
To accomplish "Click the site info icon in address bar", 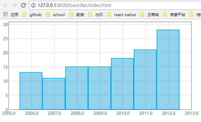I will point(33,5).
